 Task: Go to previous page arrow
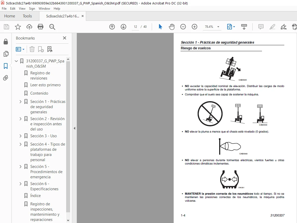(x=112, y=27)
